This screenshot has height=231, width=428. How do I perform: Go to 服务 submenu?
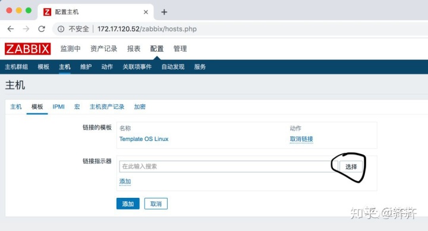200,67
